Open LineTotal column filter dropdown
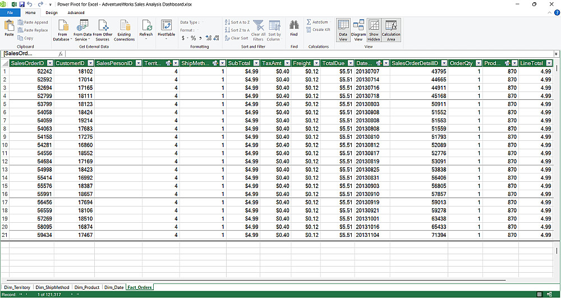The height and width of the screenshot is (298, 561). (x=550, y=63)
